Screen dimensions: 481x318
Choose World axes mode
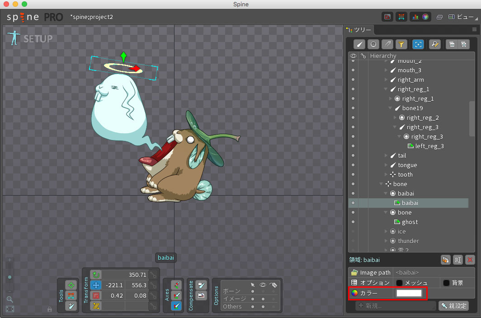[176, 306]
